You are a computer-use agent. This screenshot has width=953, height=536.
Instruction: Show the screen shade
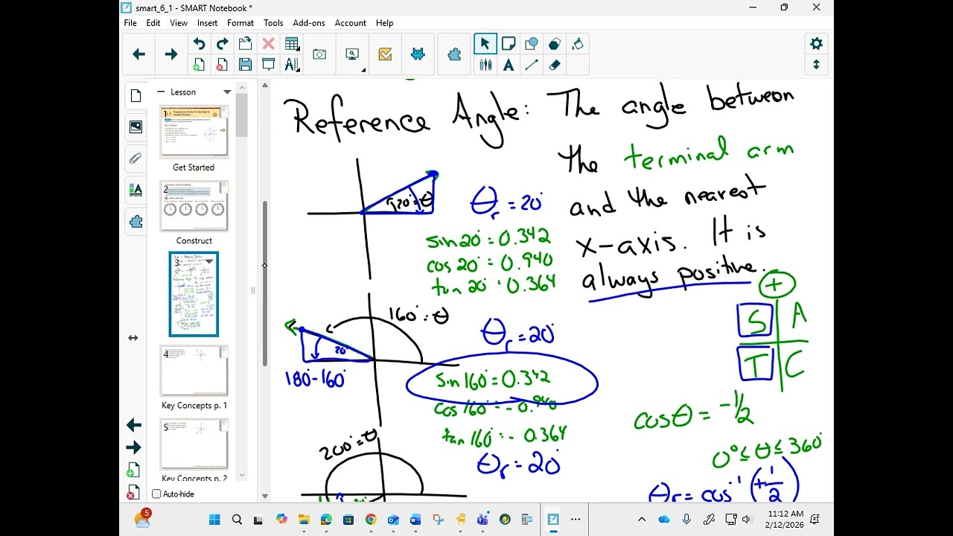(268, 65)
